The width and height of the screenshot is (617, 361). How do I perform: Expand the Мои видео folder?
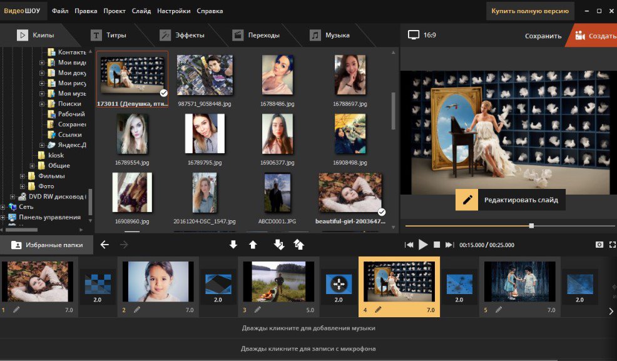point(42,63)
